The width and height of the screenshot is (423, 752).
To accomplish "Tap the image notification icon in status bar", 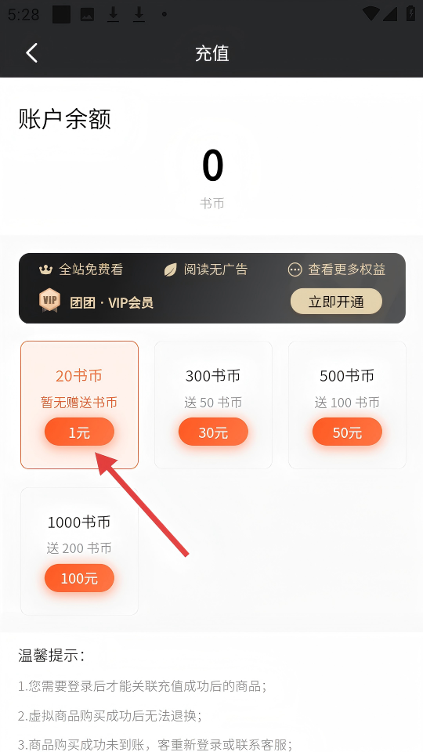I will [87, 15].
